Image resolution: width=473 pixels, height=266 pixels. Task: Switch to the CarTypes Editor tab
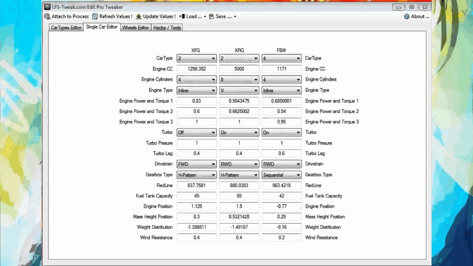(66, 28)
